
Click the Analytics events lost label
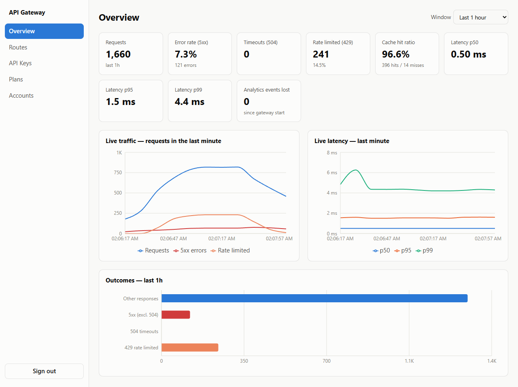[x=267, y=90]
